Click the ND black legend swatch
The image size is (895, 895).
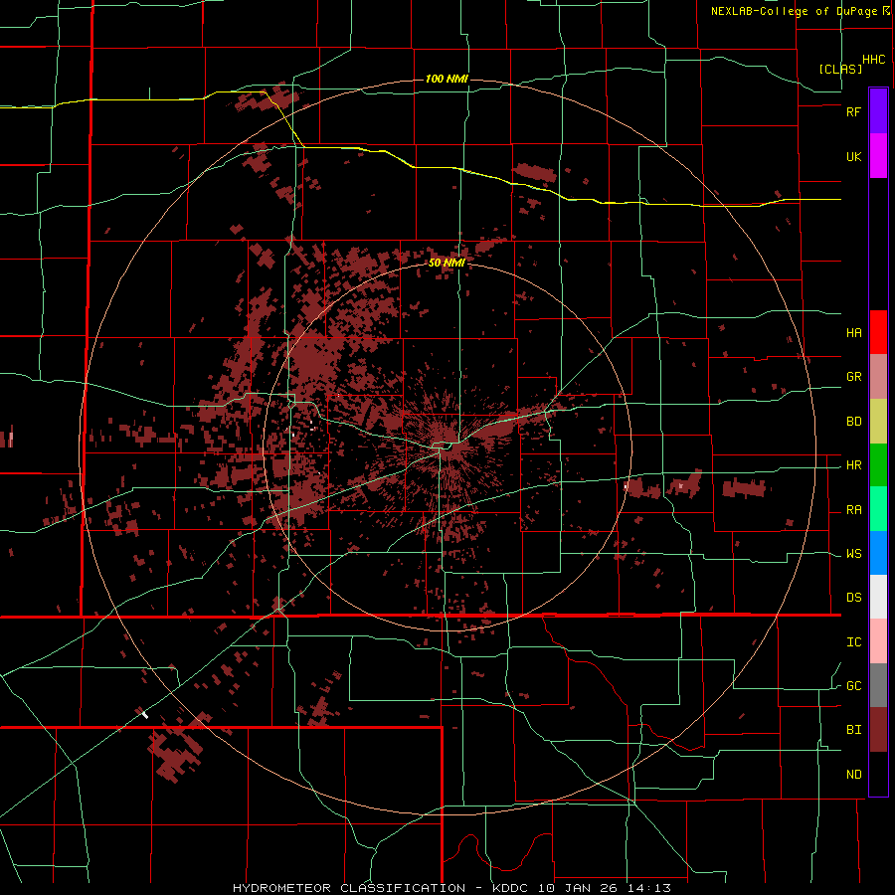(x=878, y=774)
